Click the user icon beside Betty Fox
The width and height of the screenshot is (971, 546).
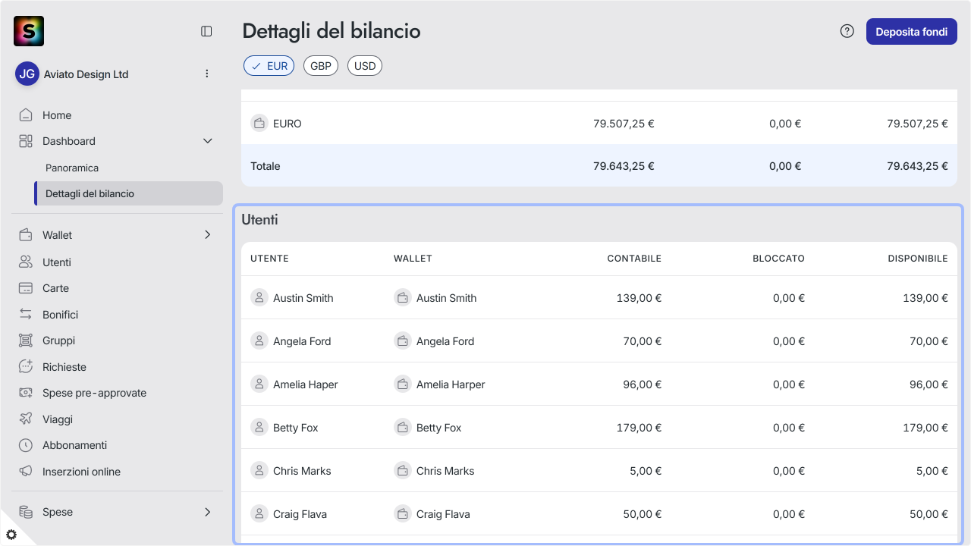pyautogui.click(x=259, y=428)
